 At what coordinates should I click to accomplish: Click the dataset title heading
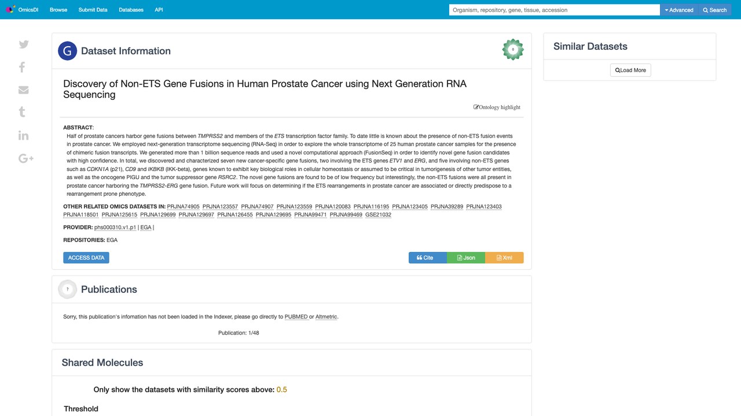265,89
